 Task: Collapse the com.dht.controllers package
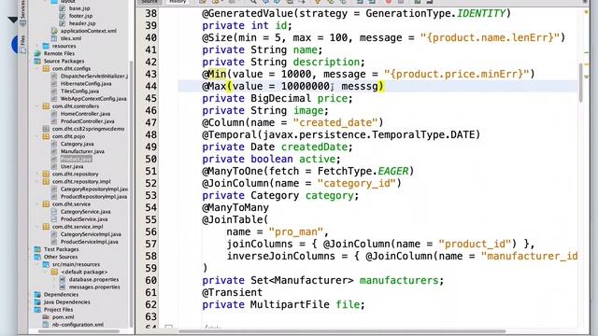pos(37,106)
